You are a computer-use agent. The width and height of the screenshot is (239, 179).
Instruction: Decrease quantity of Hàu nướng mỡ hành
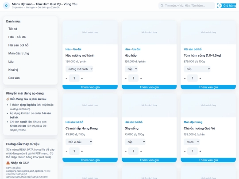(66, 78)
